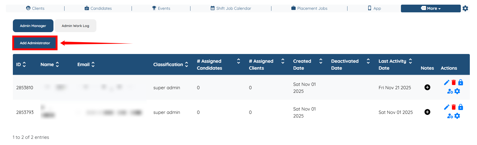Screen dimensions: 477x145
Task: Click the red trash icon for admin 2853793
Action: 454,107
